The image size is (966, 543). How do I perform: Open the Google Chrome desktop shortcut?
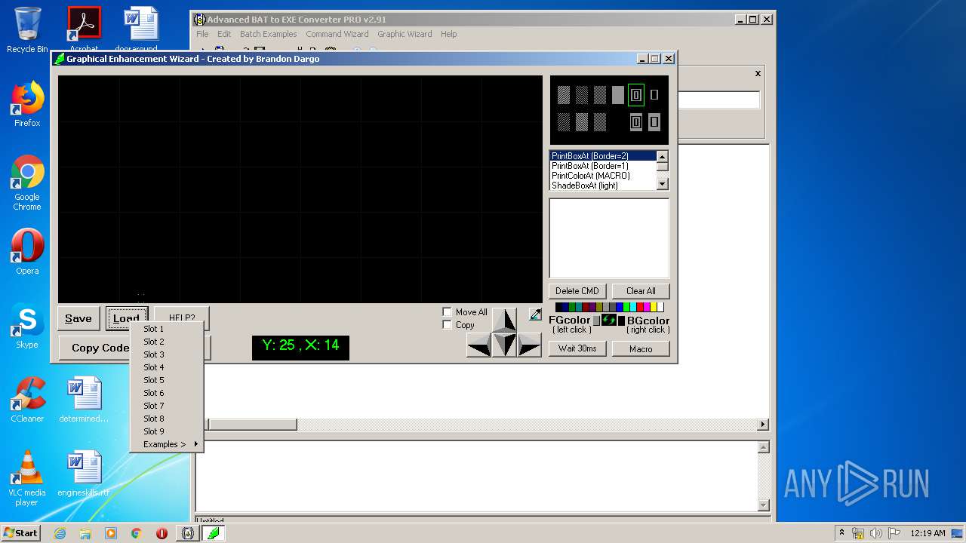tap(27, 183)
